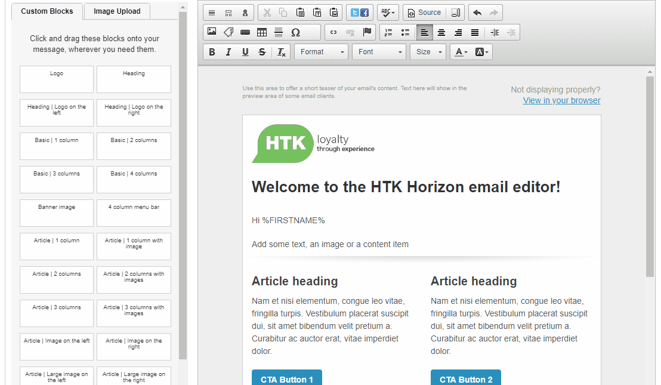
Task: Click the remove format icon
Action: 282,52
